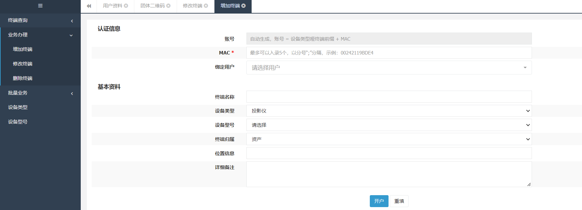Open the 设备型号 dropdown
Image resolution: width=582 pixels, height=210 pixels.
pos(389,125)
